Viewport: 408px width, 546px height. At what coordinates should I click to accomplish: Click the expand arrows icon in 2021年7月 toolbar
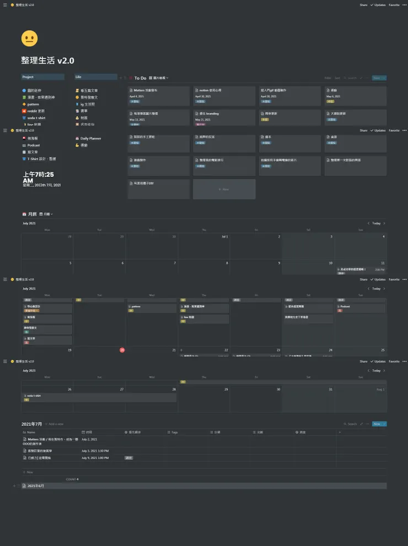361,424
